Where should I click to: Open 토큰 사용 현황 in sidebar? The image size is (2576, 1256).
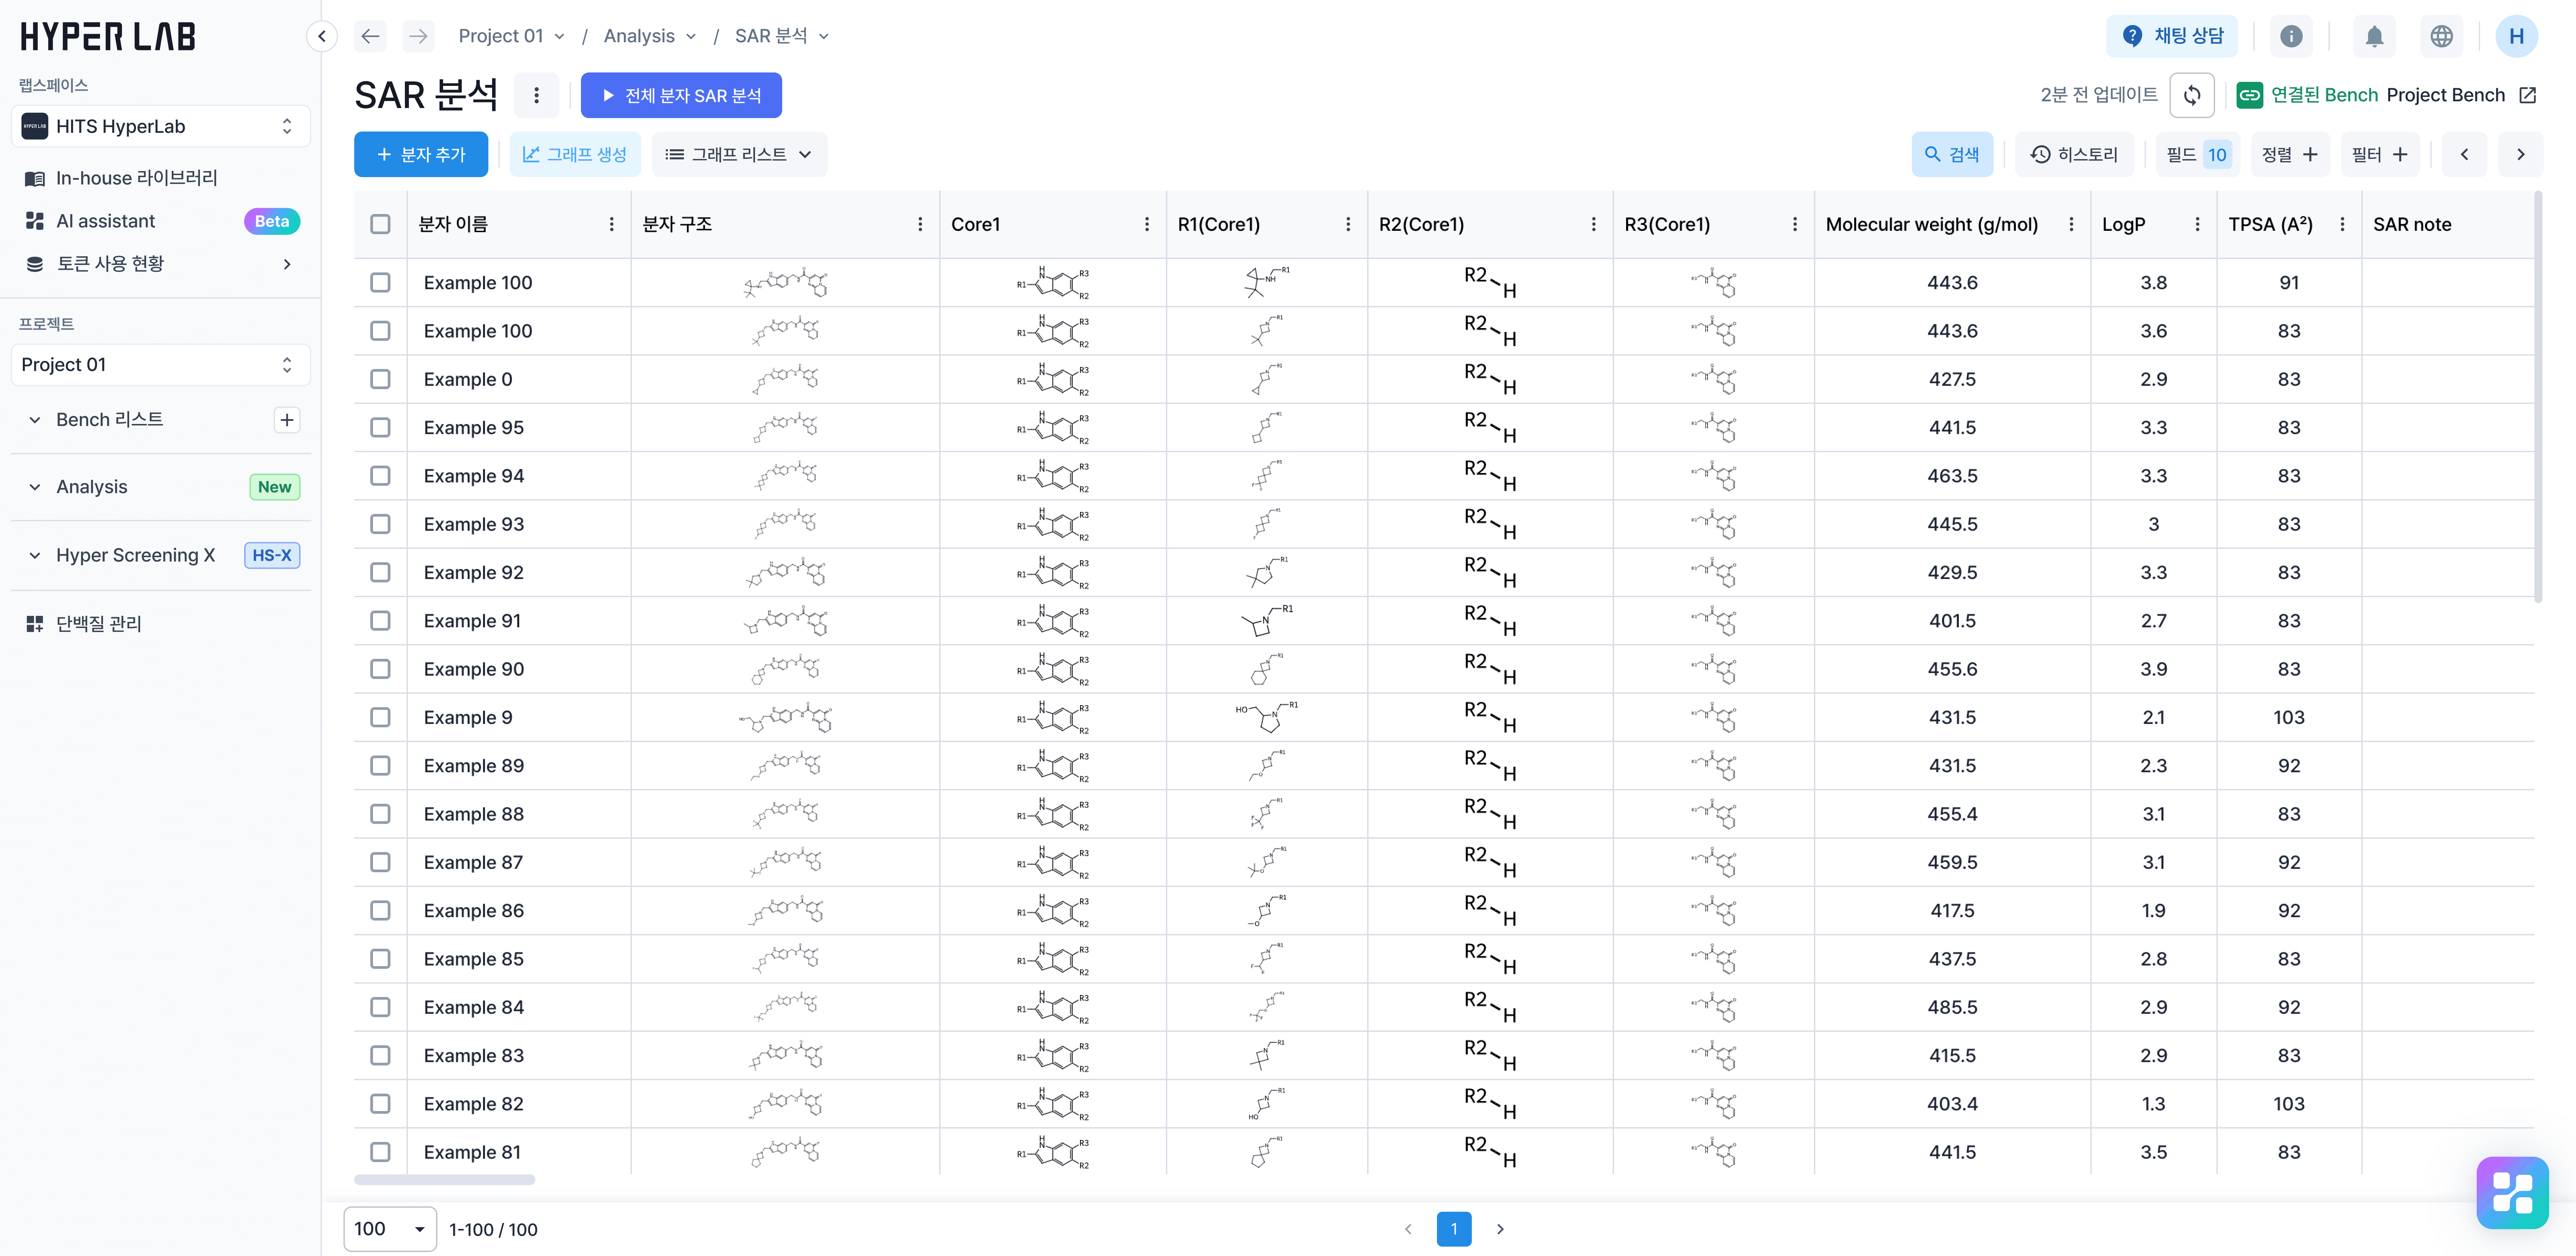click(160, 264)
